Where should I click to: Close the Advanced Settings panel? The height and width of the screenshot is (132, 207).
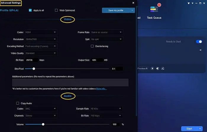point(133,3)
